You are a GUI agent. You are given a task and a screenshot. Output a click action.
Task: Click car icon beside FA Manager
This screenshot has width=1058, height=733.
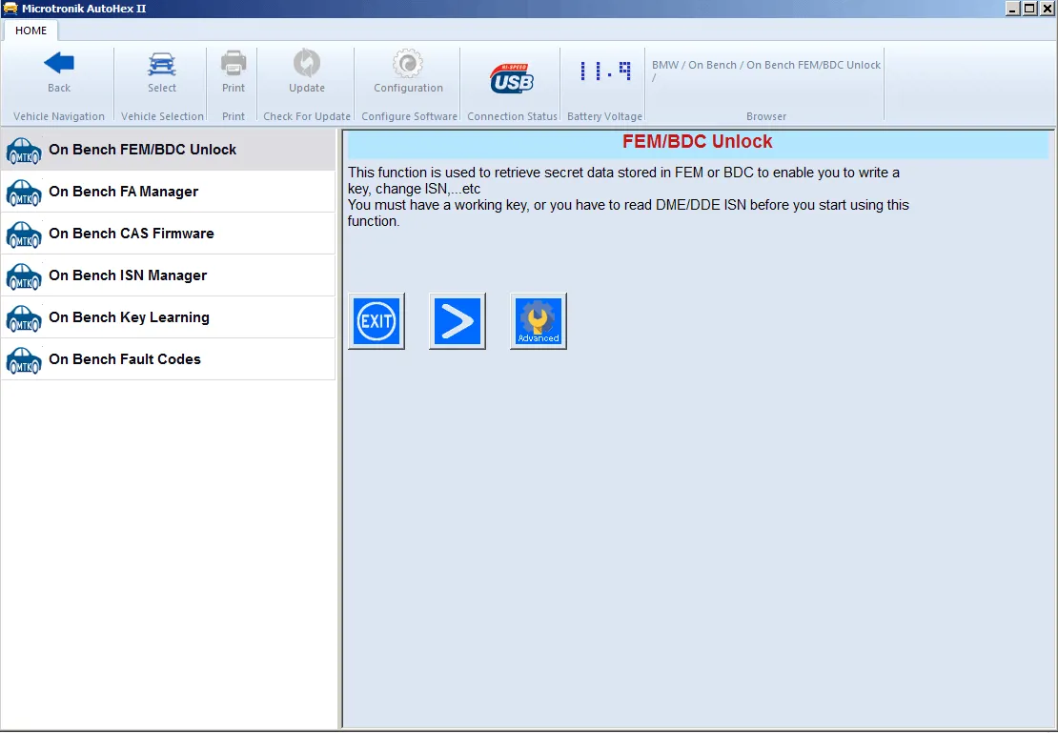pos(24,193)
